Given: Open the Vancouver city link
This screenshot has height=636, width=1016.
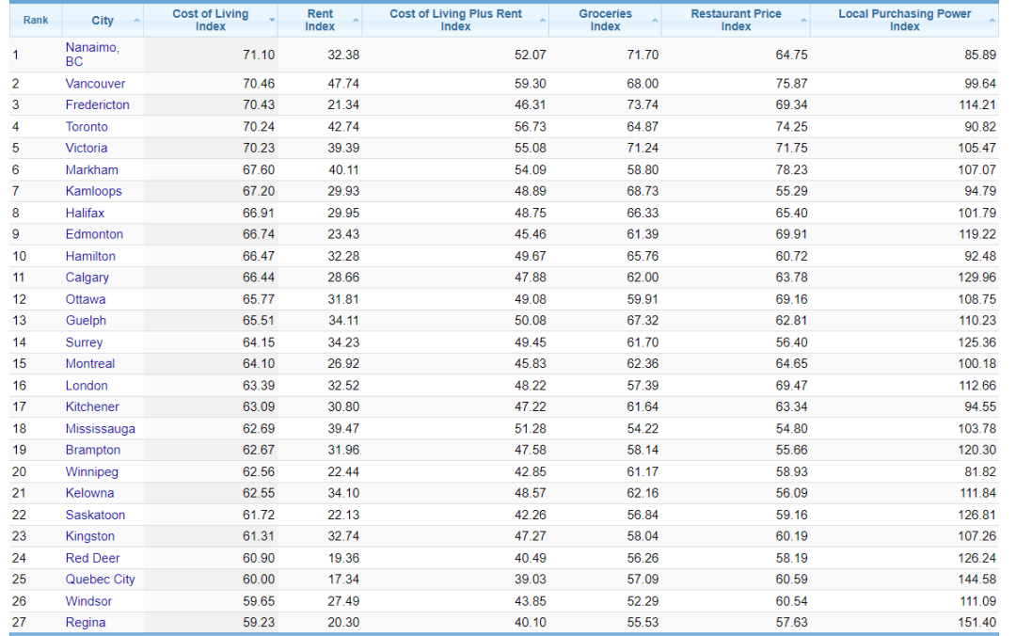Looking at the screenshot, I should pos(95,84).
